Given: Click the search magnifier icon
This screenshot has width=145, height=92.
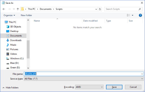Looking at the screenshot, I should (140, 9).
